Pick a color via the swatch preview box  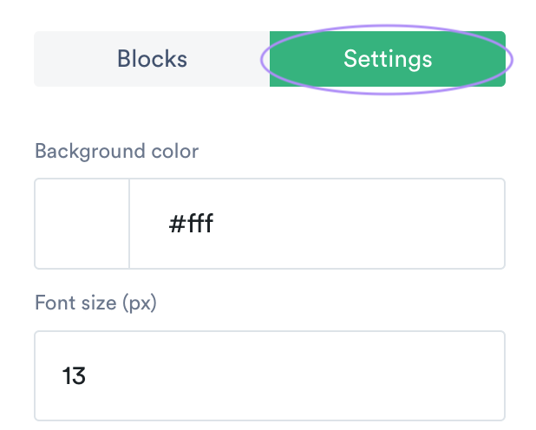pos(82,224)
